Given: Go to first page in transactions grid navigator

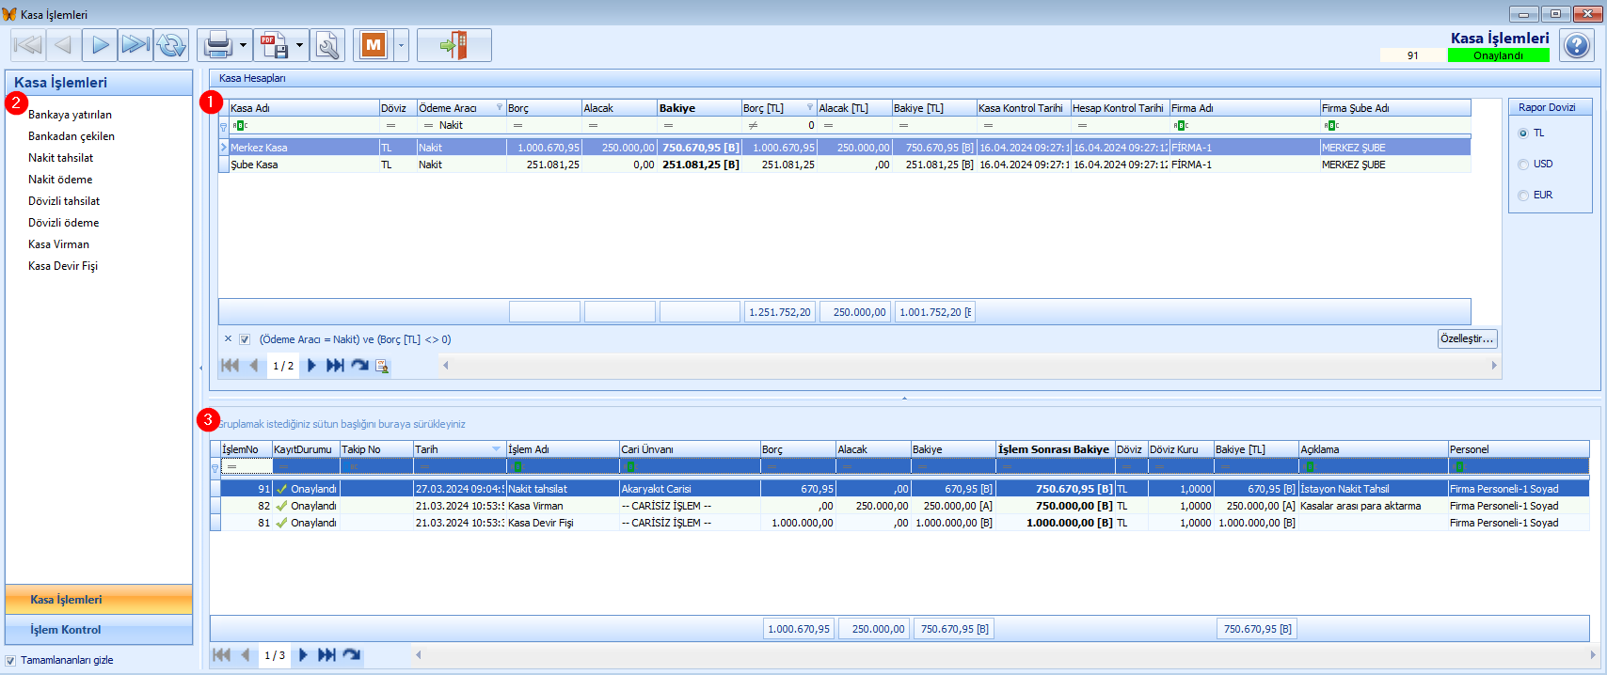Looking at the screenshot, I should coord(221,655).
